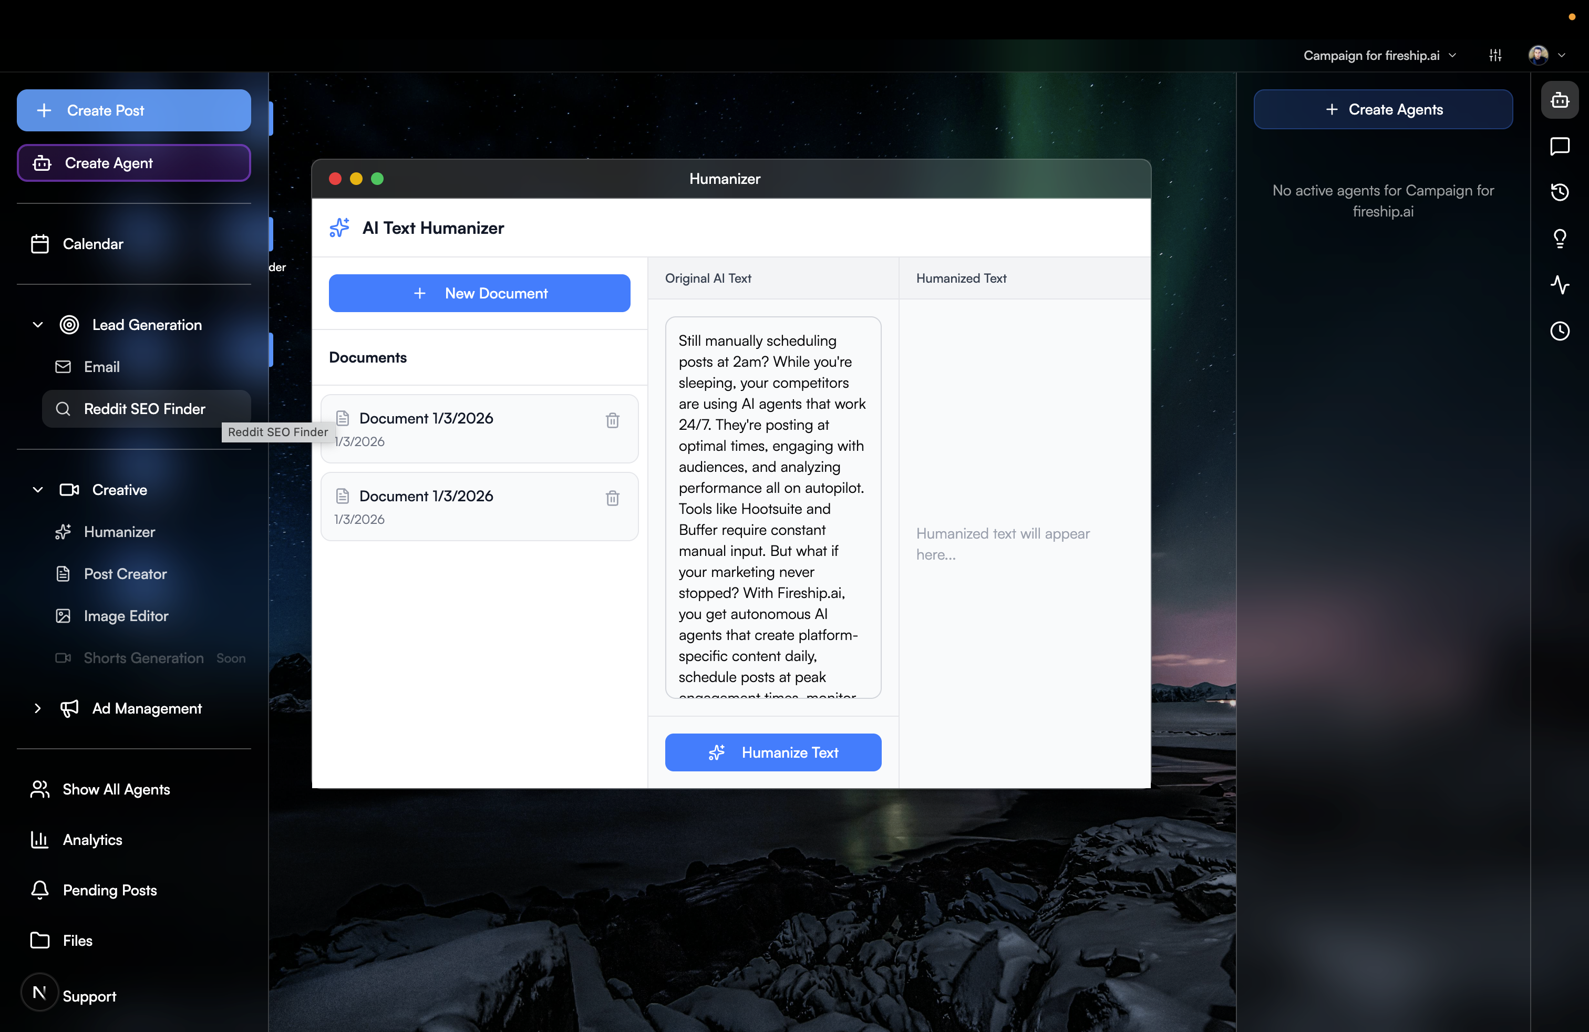Open the Analytics page
The height and width of the screenshot is (1032, 1589).
92,840
